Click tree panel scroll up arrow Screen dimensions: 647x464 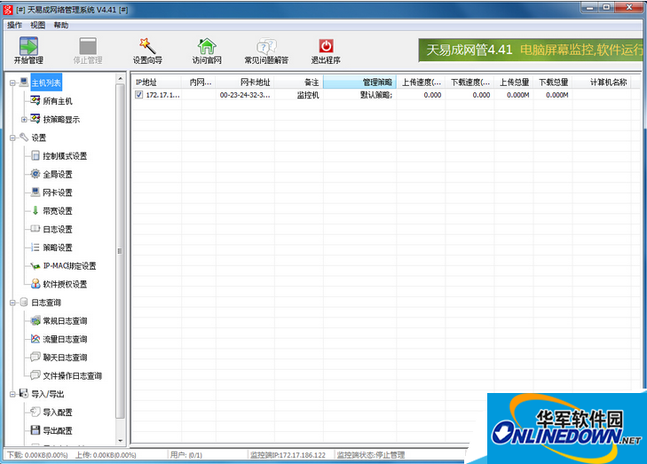[x=120, y=78]
